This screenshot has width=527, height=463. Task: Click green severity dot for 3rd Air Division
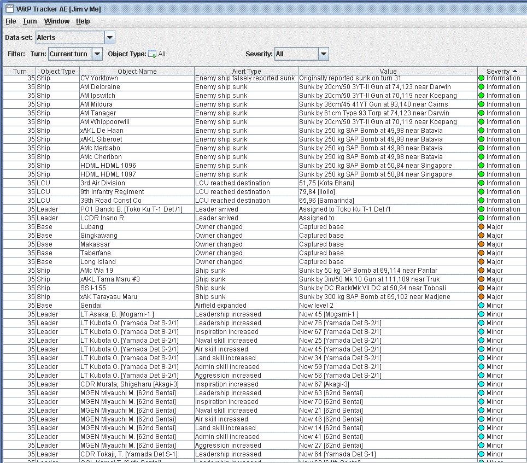pyautogui.click(x=482, y=183)
